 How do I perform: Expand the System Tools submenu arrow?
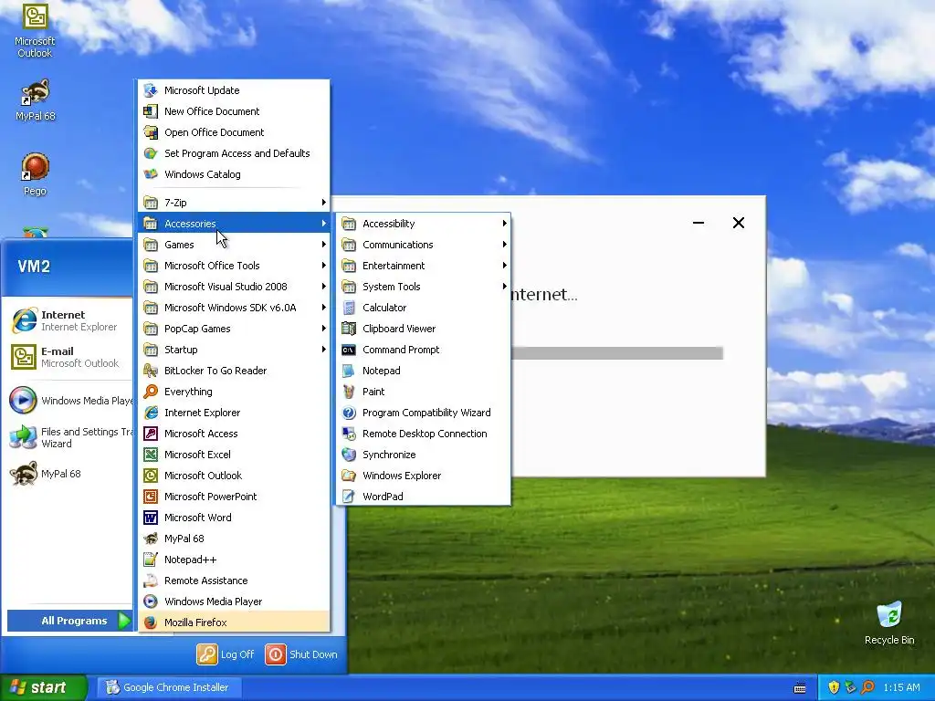pos(504,287)
